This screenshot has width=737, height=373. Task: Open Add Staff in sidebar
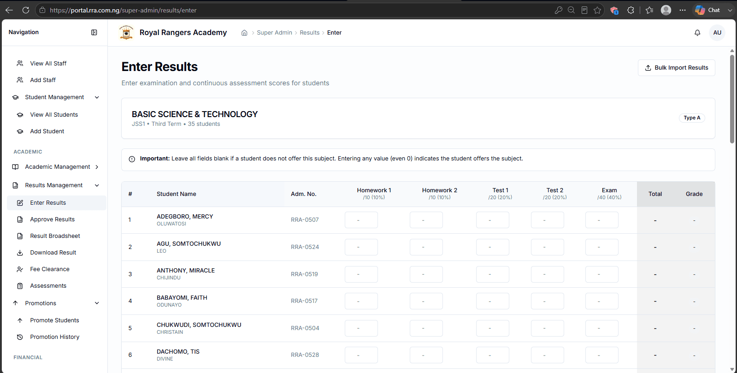click(x=57, y=80)
